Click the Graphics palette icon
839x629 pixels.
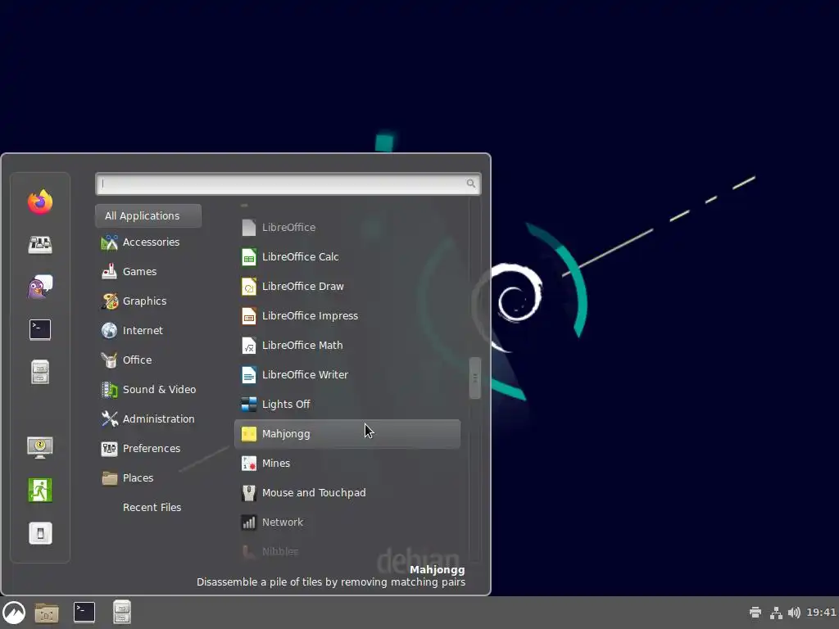click(x=109, y=301)
